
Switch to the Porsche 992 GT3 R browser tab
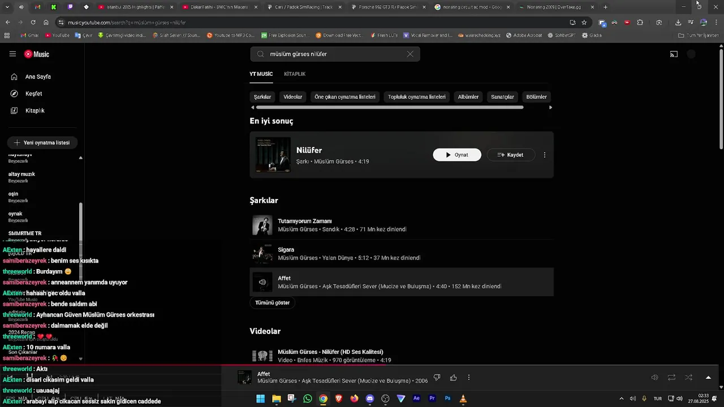pos(387,7)
